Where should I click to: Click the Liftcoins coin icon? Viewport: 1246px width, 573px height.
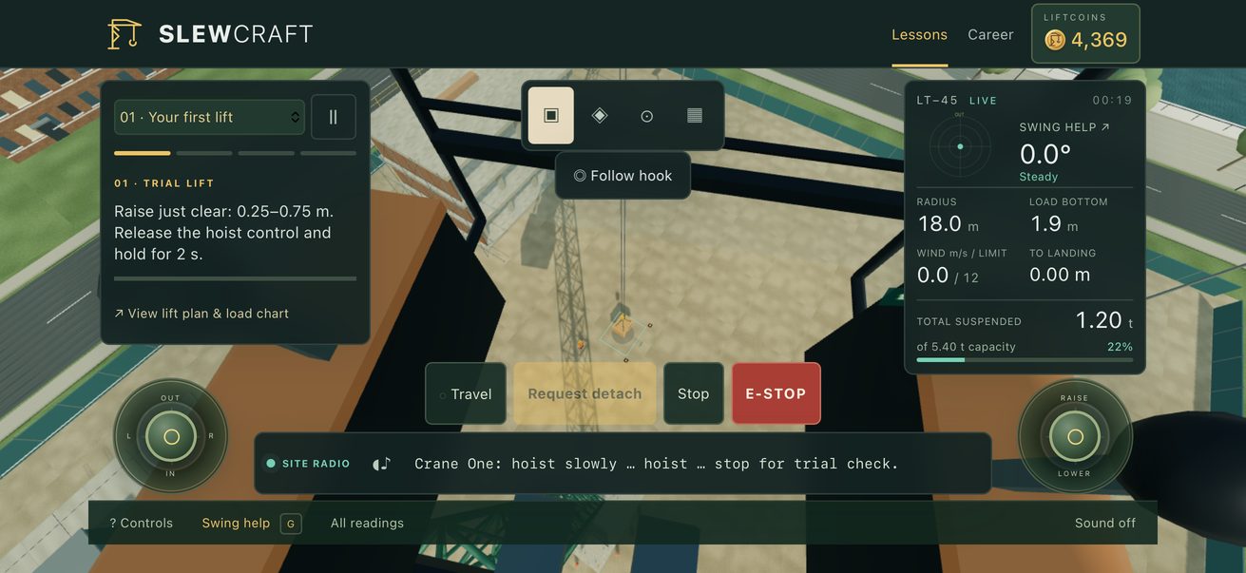pyautogui.click(x=1055, y=40)
